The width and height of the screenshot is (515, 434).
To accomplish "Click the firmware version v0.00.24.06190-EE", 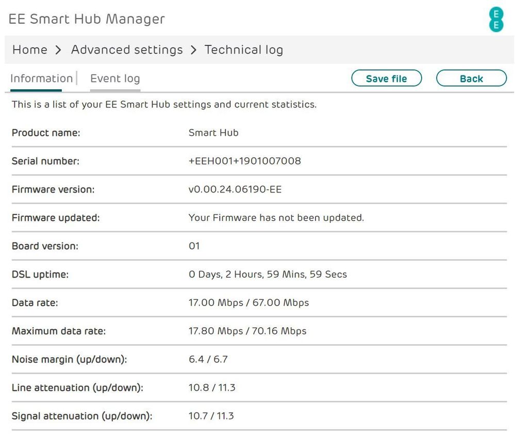I will click(x=235, y=189).
